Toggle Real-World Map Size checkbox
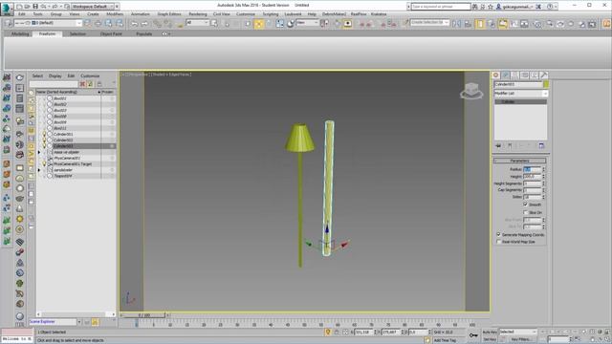 pos(498,242)
